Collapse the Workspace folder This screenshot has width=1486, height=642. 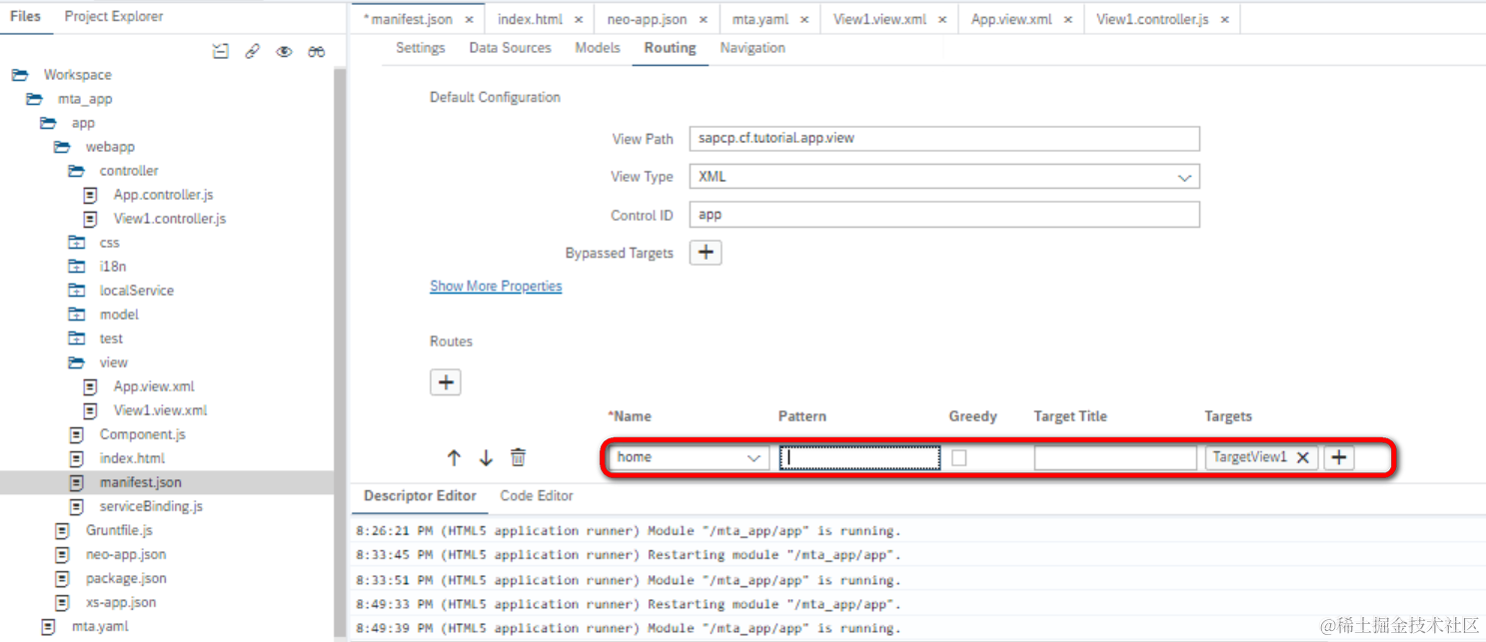19,75
